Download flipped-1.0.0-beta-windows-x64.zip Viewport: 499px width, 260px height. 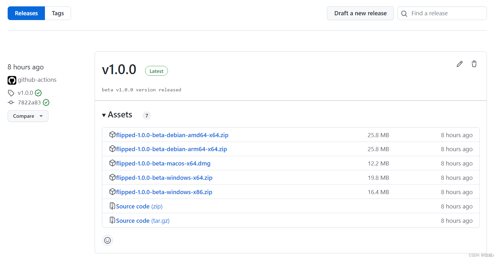[164, 178]
